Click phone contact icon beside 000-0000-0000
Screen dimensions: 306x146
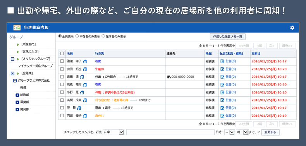pos(169,77)
